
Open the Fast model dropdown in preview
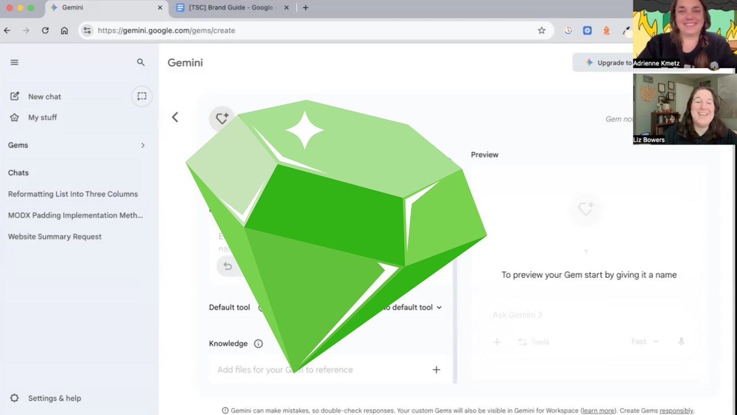point(644,342)
